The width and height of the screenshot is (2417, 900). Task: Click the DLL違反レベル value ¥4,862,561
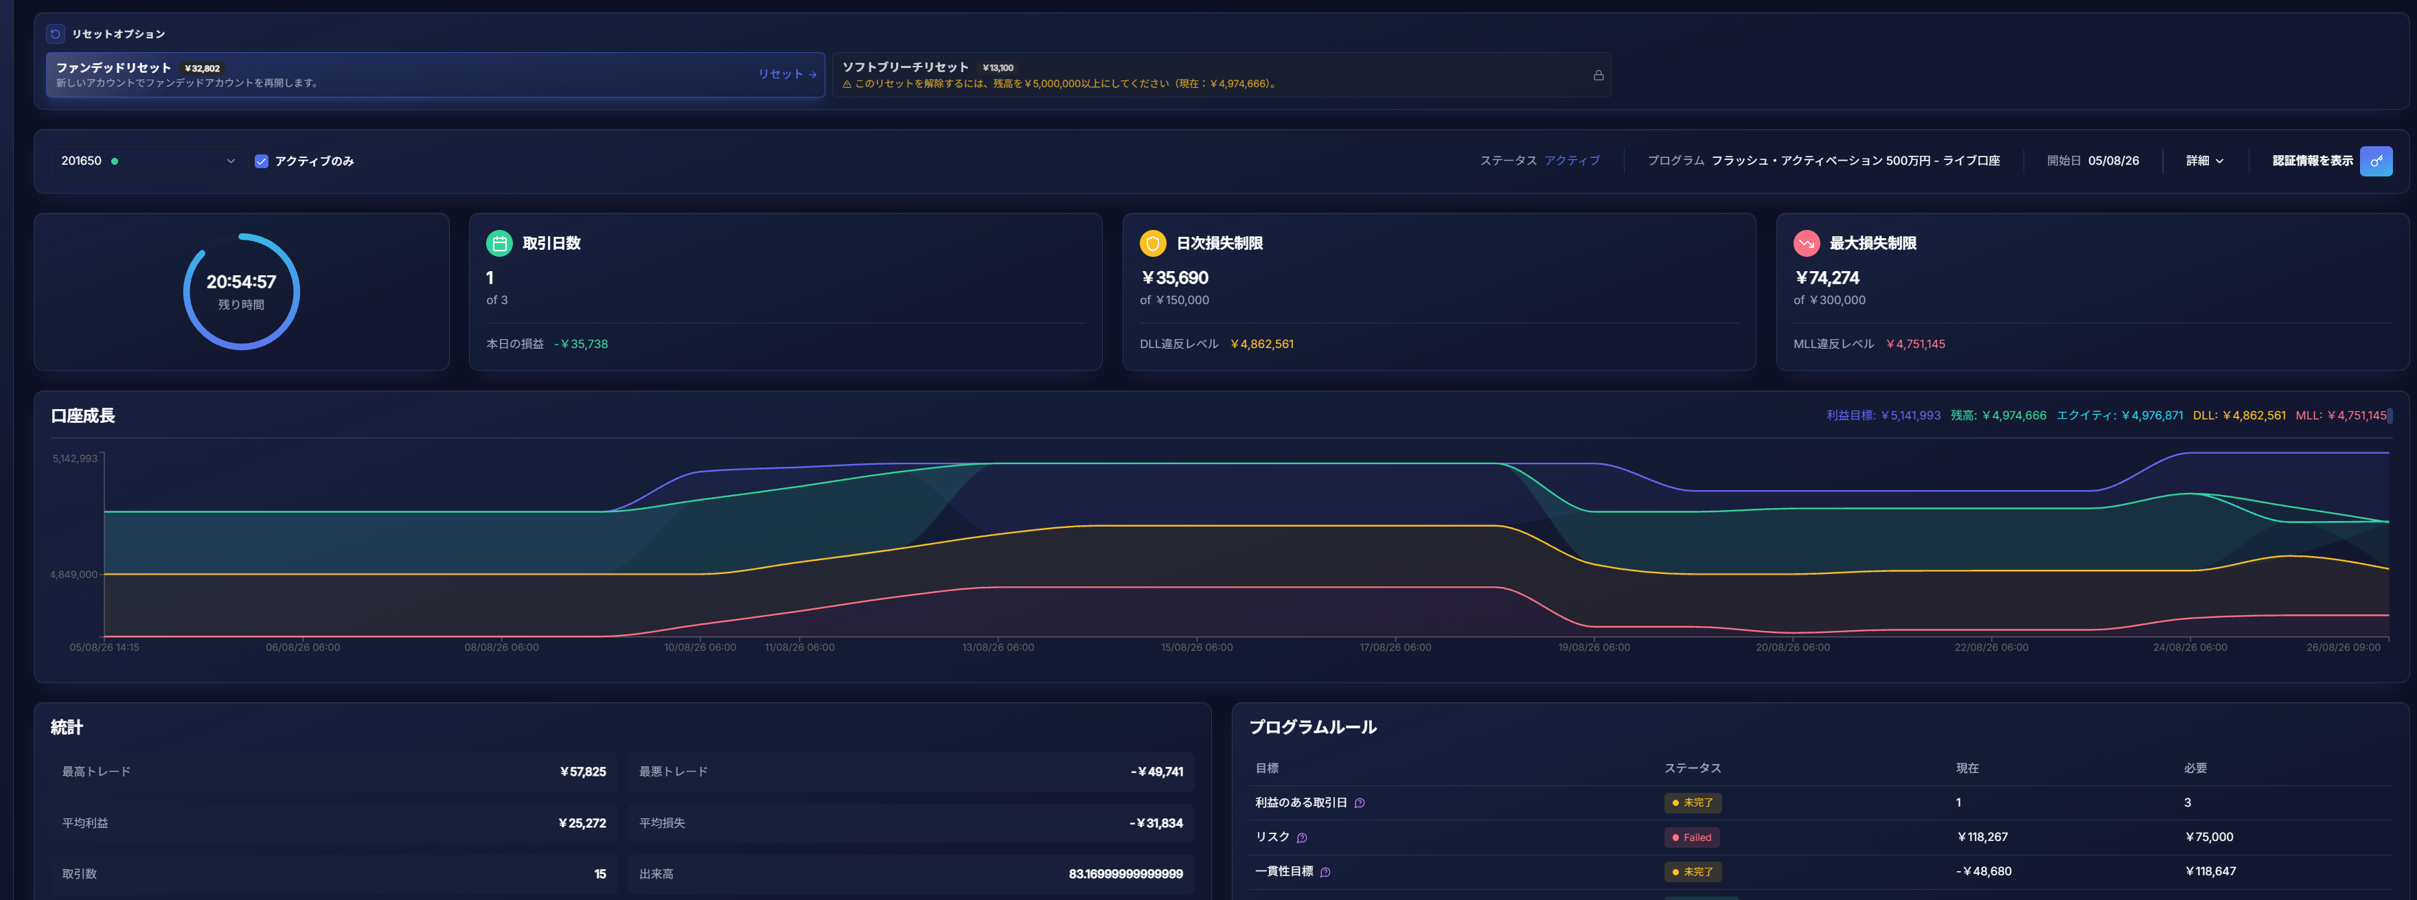coord(1261,343)
